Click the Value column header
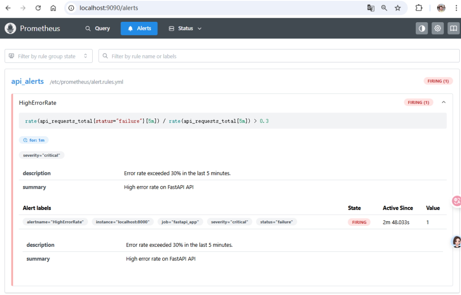This screenshot has width=461, height=295. click(433, 208)
